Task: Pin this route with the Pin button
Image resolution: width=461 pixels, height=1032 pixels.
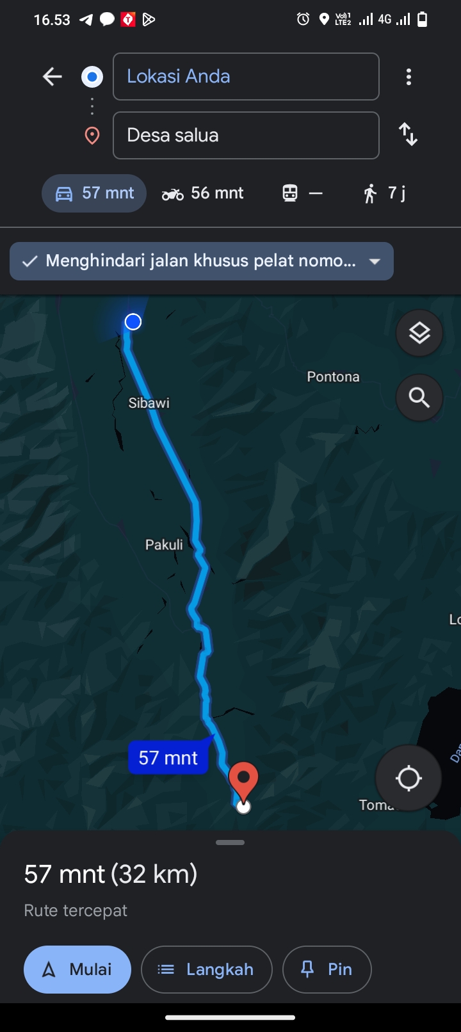Action: pyautogui.click(x=327, y=969)
